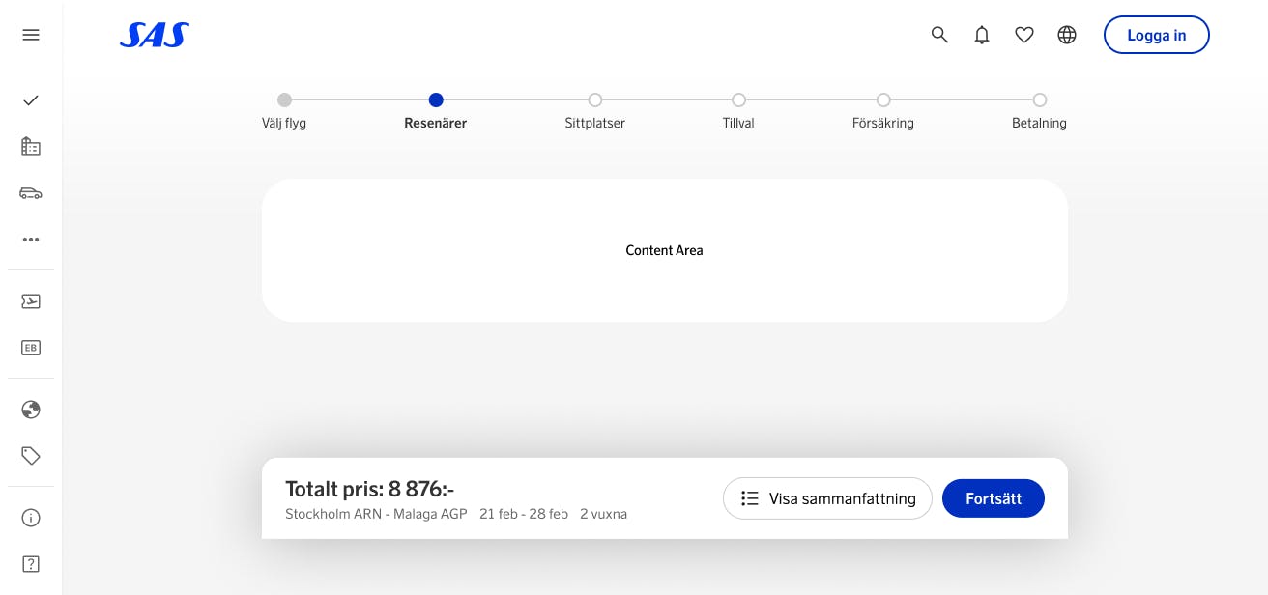Image resolution: width=1268 pixels, height=595 pixels.
Task: Expand the three-dots more options
Action: [31, 240]
